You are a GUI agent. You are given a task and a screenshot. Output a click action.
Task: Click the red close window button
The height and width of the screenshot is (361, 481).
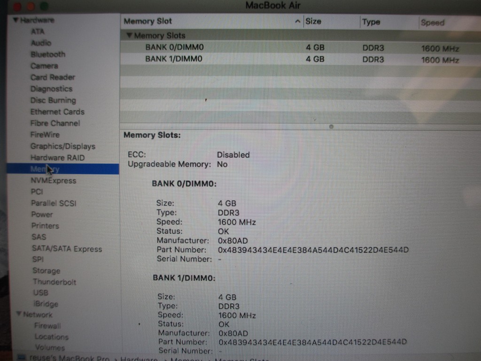[x=18, y=6]
